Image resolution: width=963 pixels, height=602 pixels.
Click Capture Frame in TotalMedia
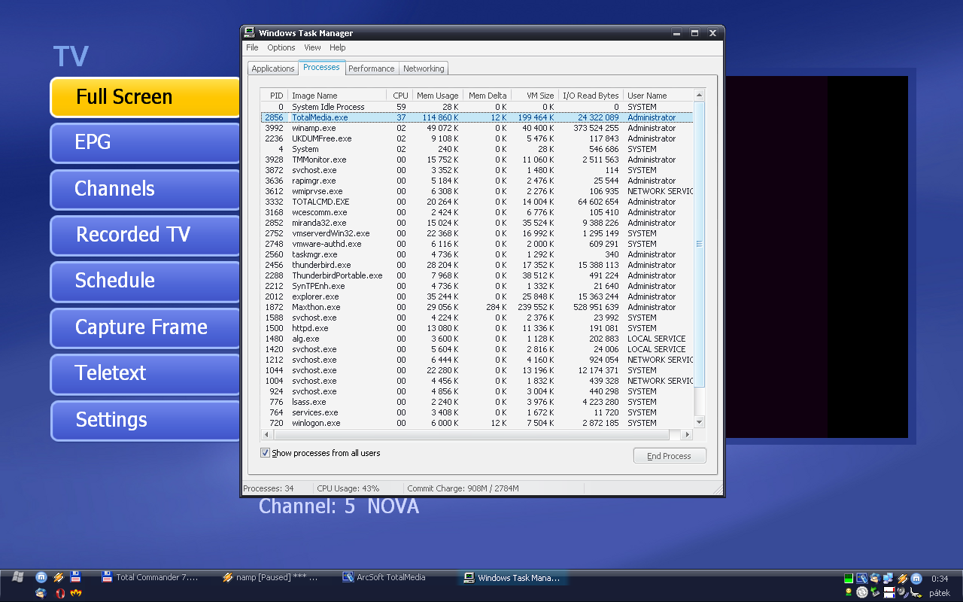[144, 327]
